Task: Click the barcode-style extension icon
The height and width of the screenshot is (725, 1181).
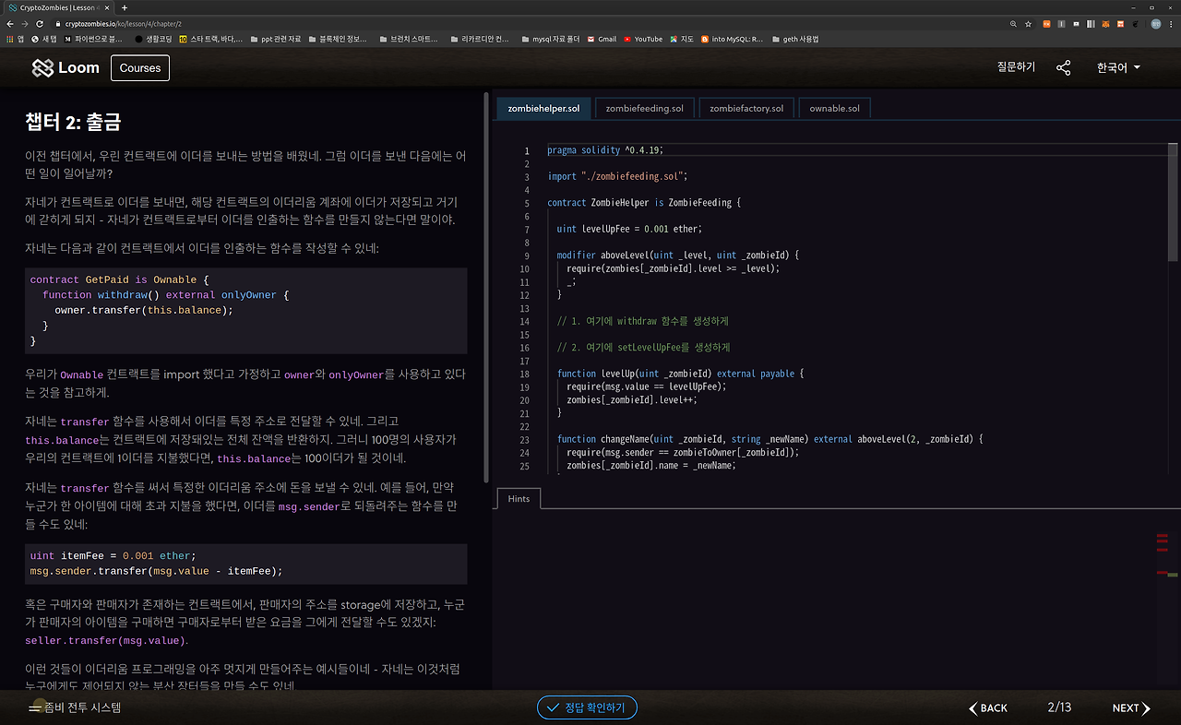Action: pos(1092,23)
